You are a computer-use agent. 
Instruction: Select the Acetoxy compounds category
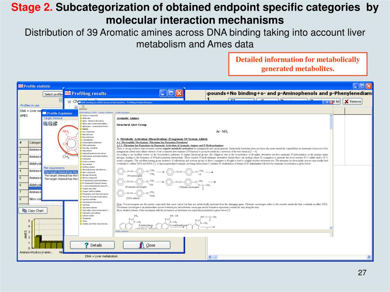[x=90, y=116]
